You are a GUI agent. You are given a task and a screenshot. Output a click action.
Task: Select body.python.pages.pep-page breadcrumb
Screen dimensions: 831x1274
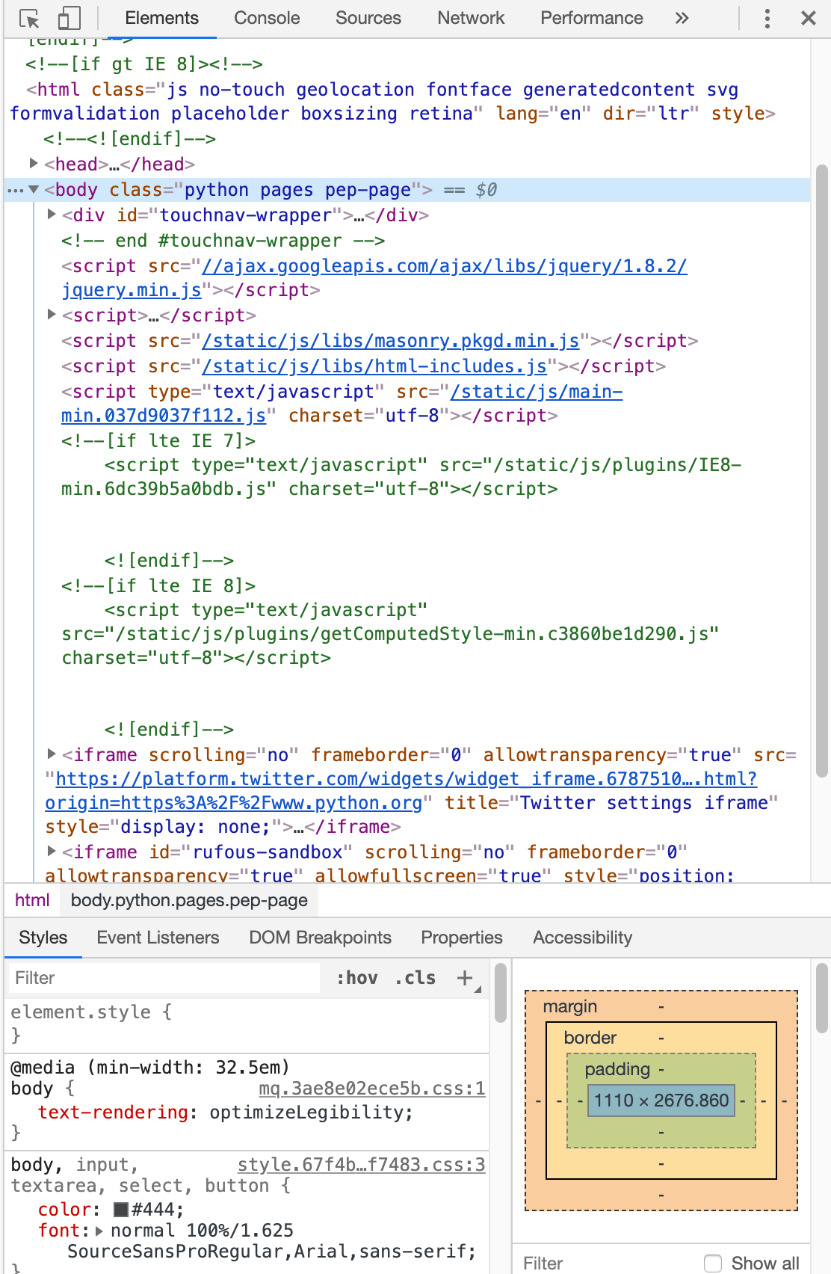point(189,900)
